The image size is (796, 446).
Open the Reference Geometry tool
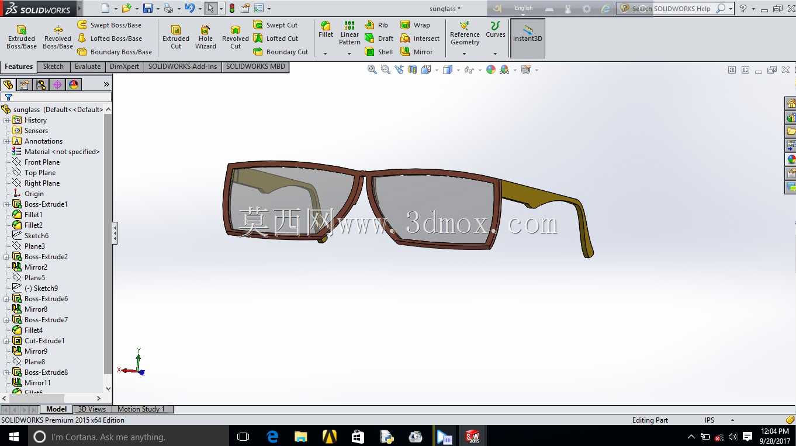[465, 33]
